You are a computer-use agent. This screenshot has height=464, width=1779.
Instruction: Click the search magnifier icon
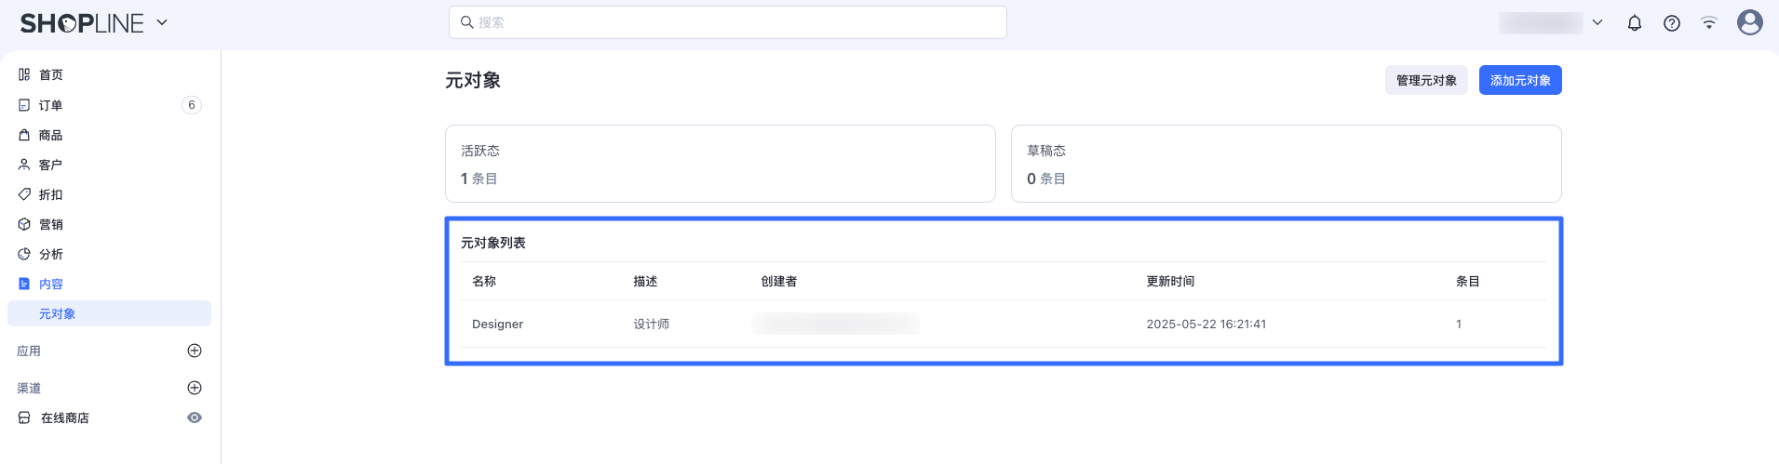tap(467, 22)
